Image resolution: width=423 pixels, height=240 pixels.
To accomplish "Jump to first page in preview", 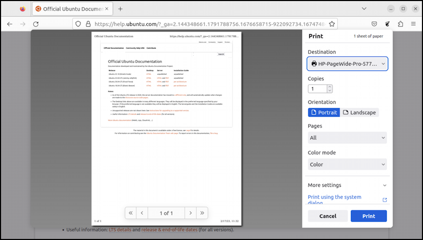I will coord(130,213).
